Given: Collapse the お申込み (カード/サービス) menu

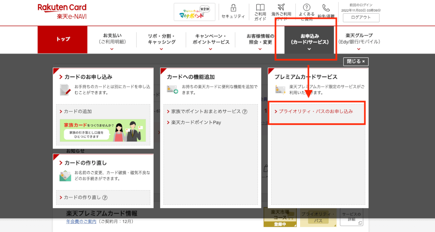Looking at the screenshot, I should point(309,39).
